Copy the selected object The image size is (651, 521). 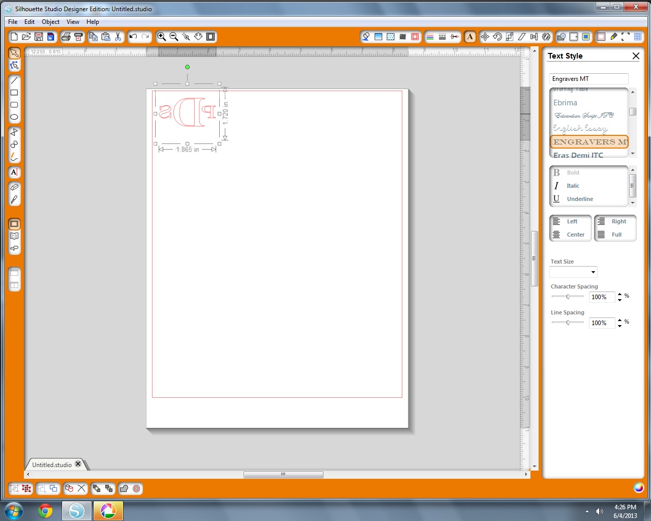[x=94, y=37]
